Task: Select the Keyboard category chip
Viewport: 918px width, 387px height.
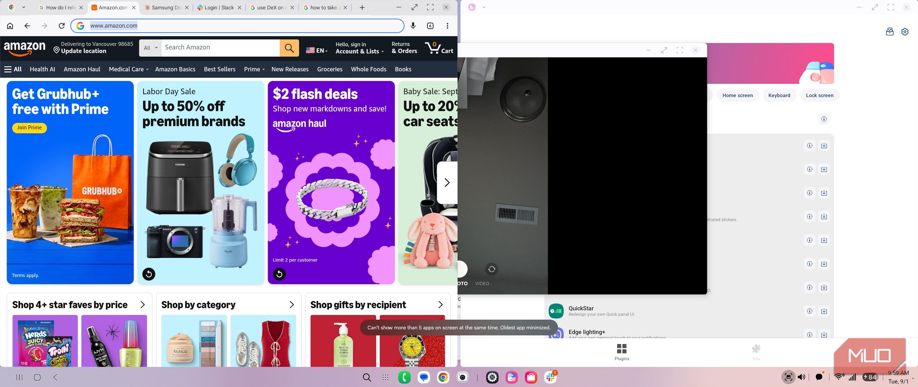Action: point(779,95)
